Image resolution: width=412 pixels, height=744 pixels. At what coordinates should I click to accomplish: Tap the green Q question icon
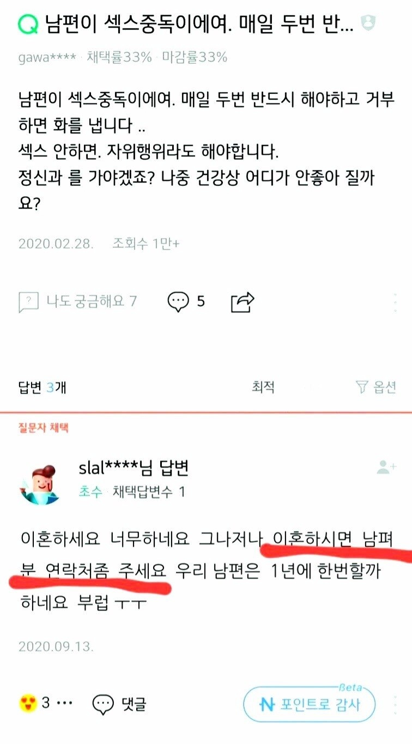pyautogui.click(x=27, y=22)
